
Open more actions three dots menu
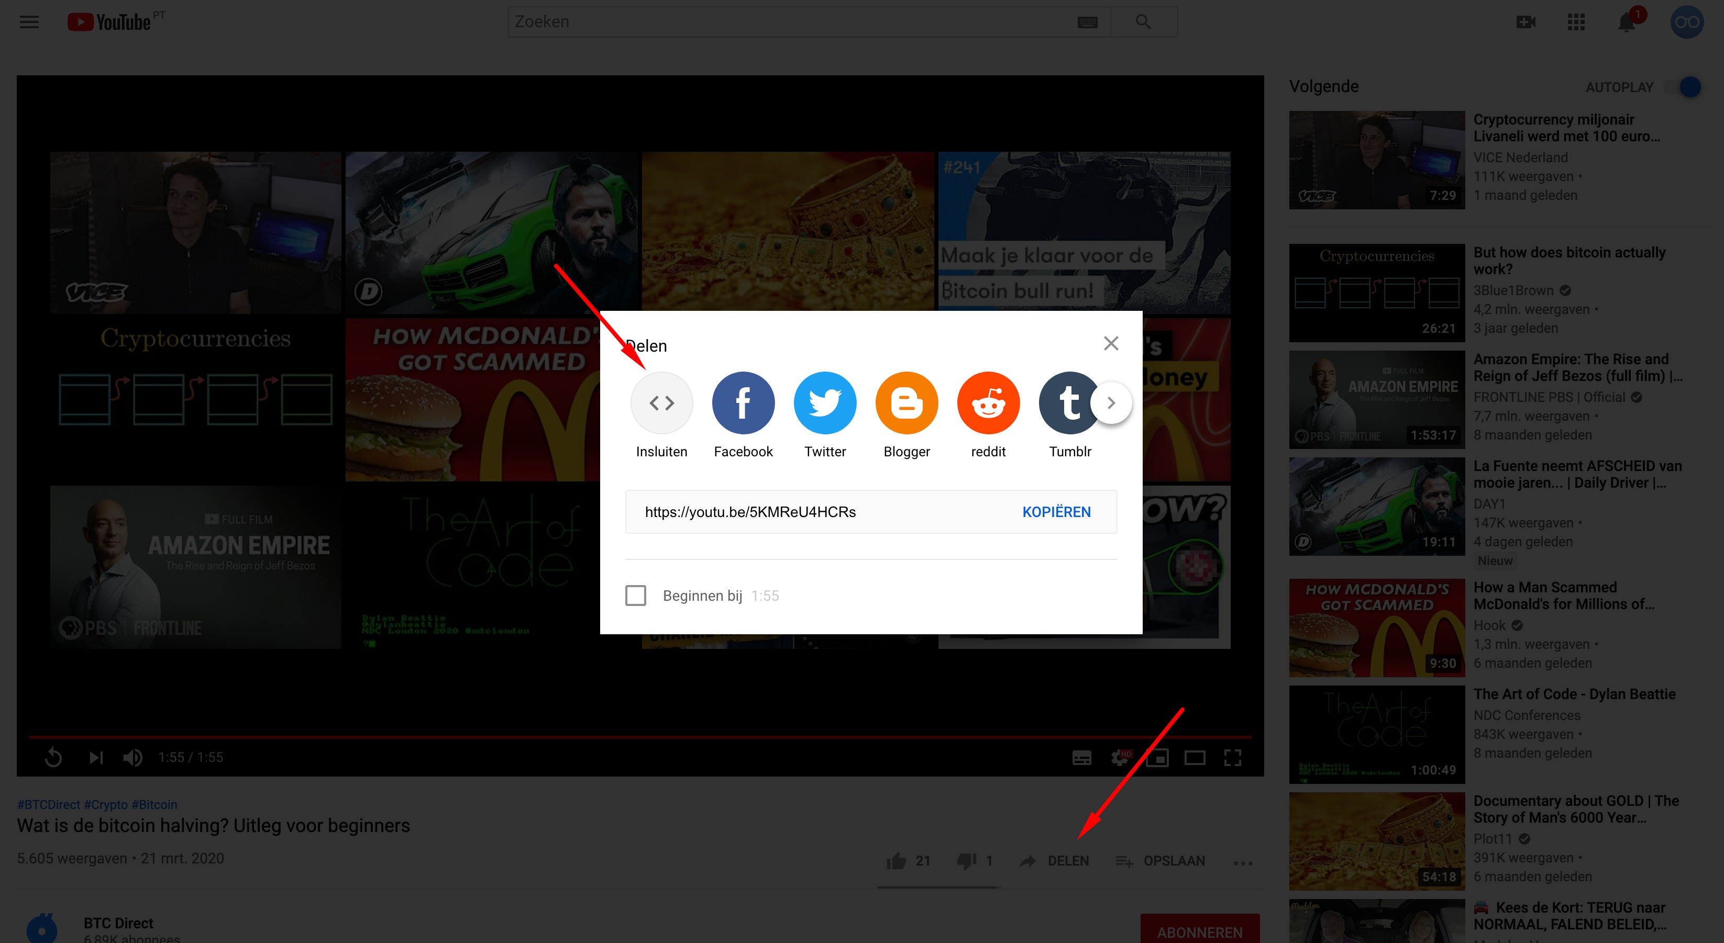tap(1243, 863)
